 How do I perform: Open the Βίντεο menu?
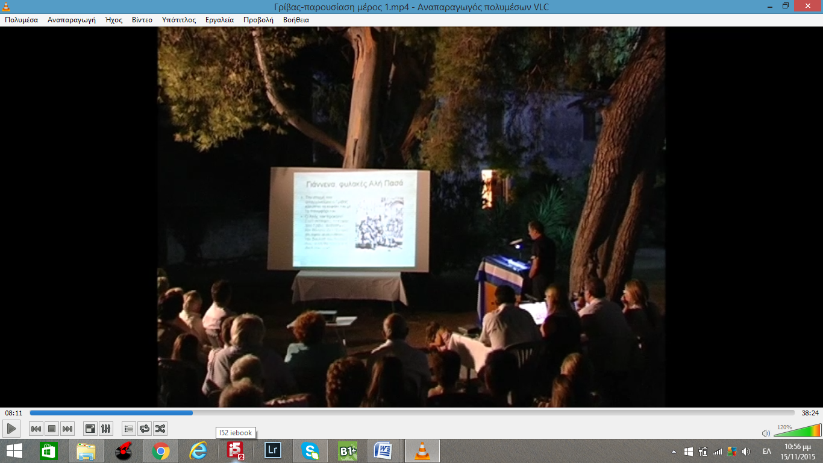pyautogui.click(x=142, y=20)
